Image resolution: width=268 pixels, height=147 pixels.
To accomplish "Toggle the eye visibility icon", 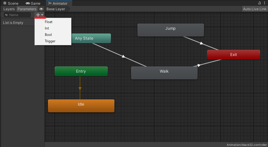I will coord(41,9).
